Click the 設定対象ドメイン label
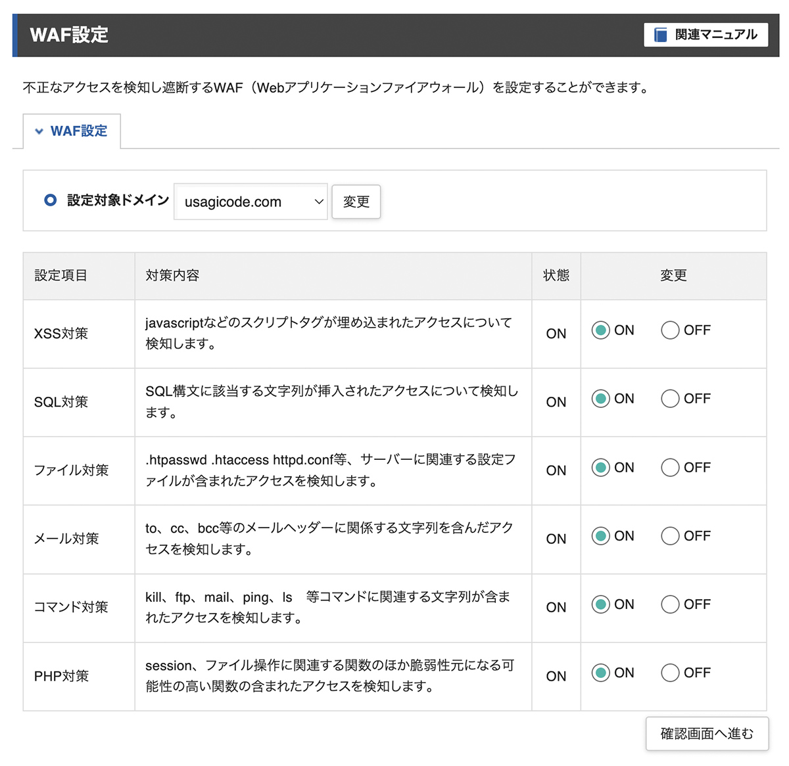789x766 pixels. (x=118, y=200)
